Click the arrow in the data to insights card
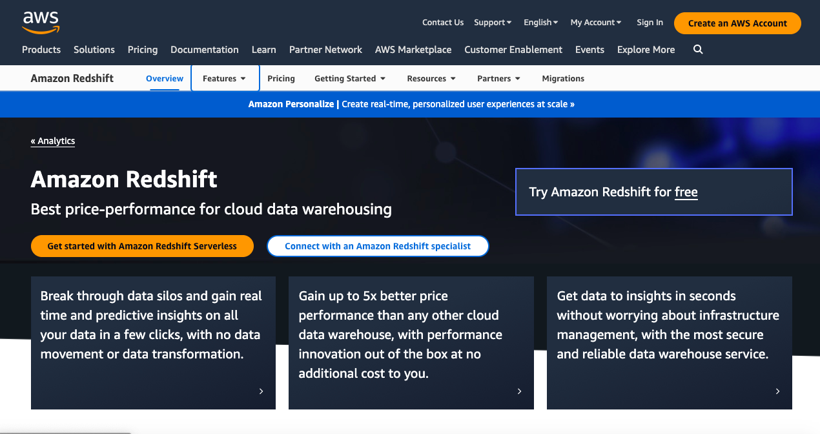The height and width of the screenshot is (434, 820). point(777,391)
